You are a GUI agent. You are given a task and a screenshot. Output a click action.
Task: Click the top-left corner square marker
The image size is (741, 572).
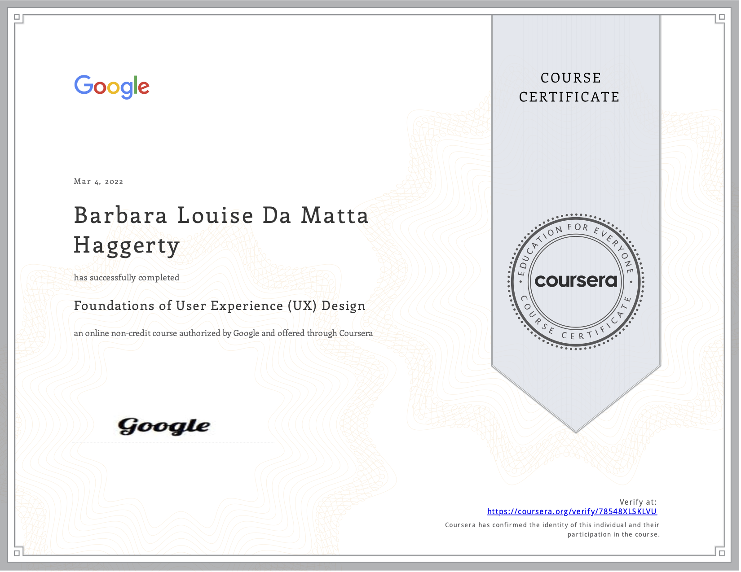17,16
